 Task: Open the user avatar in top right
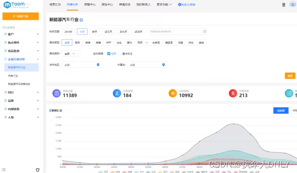[293, 4]
